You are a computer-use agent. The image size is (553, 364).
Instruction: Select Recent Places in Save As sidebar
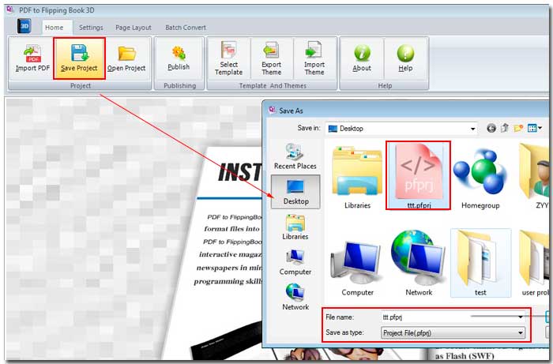tap(295, 156)
